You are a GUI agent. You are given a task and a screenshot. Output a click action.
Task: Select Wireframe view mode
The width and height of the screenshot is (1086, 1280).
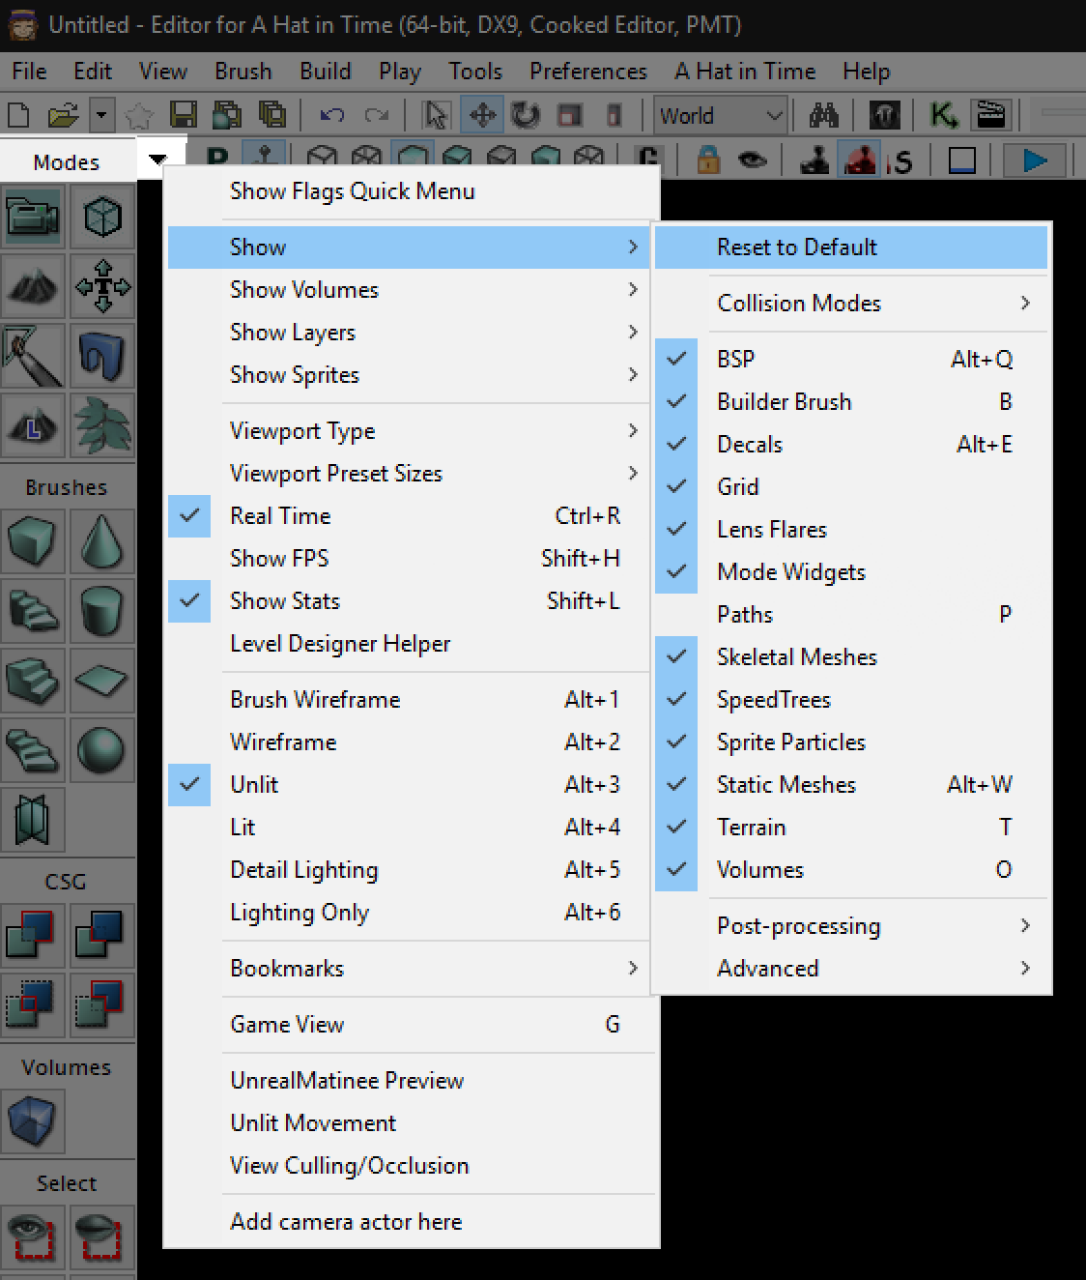pos(412,742)
